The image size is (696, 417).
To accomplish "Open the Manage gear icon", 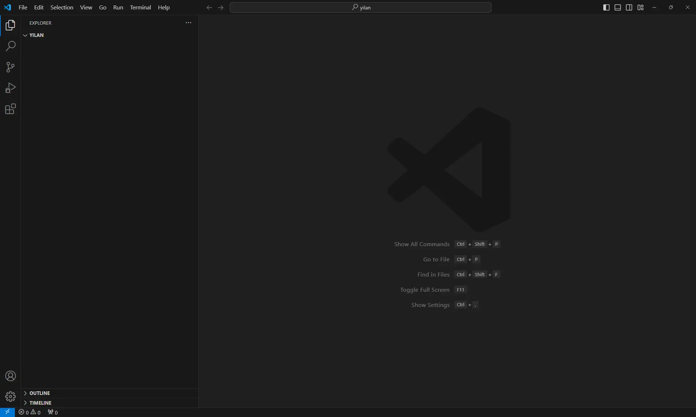I will point(11,397).
